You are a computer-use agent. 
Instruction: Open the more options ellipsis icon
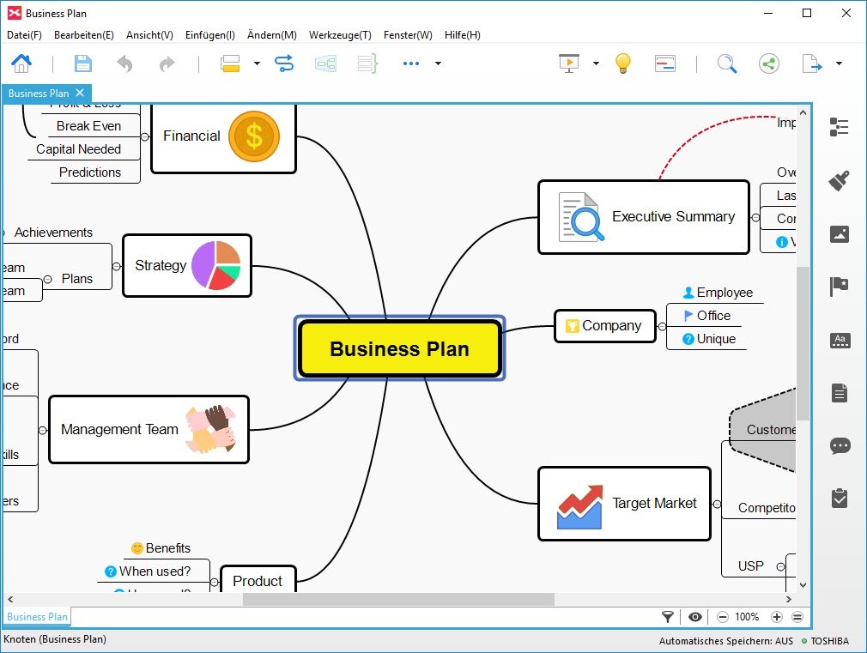411,63
